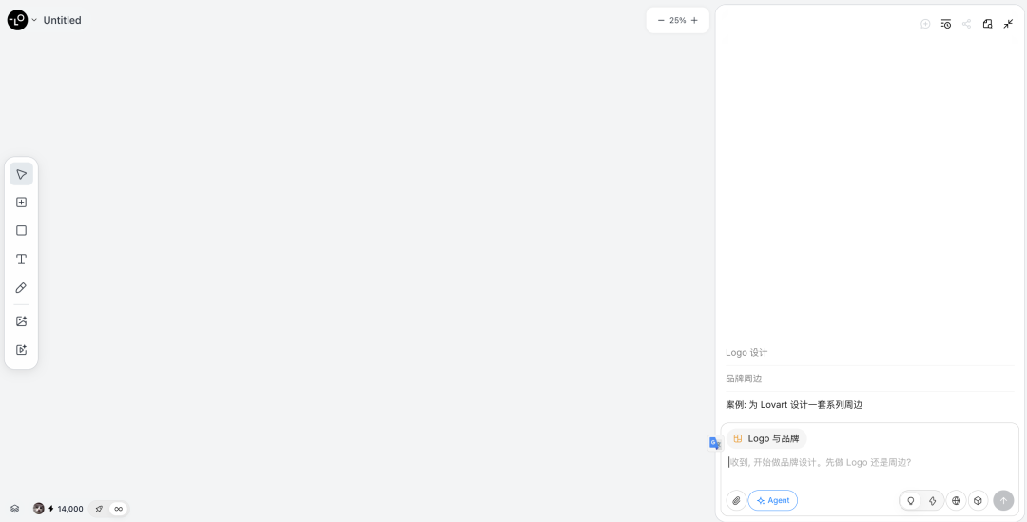The height and width of the screenshot is (522, 1027).
Task: Choose the rectangle shape tool
Action: point(21,230)
